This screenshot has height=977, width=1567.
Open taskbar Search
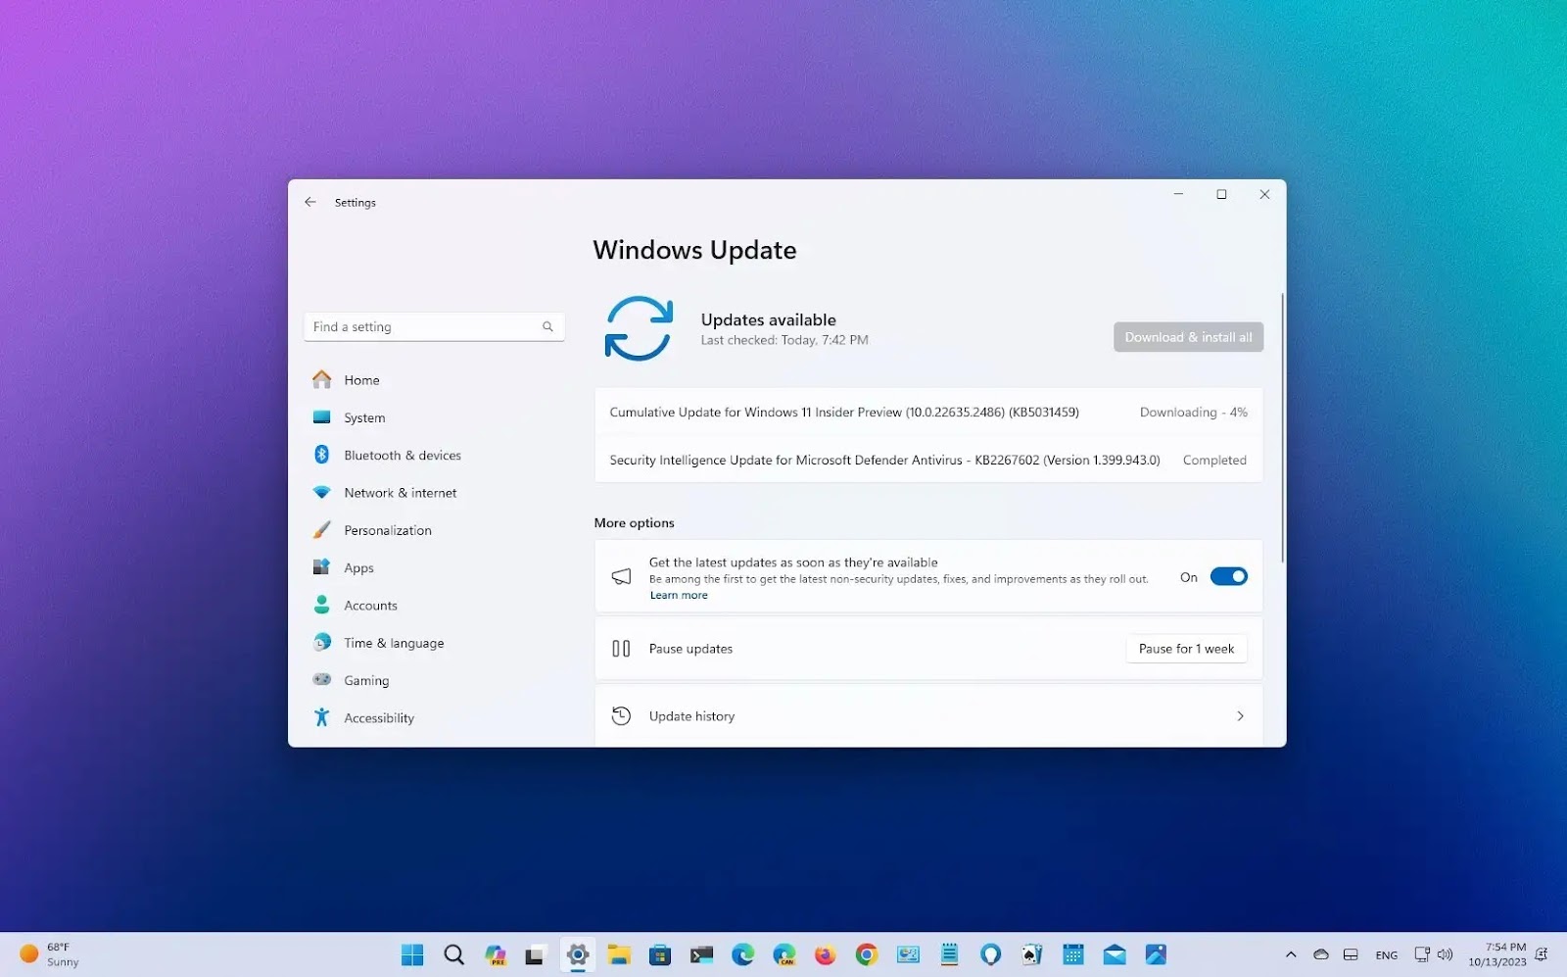click(453, 954)
